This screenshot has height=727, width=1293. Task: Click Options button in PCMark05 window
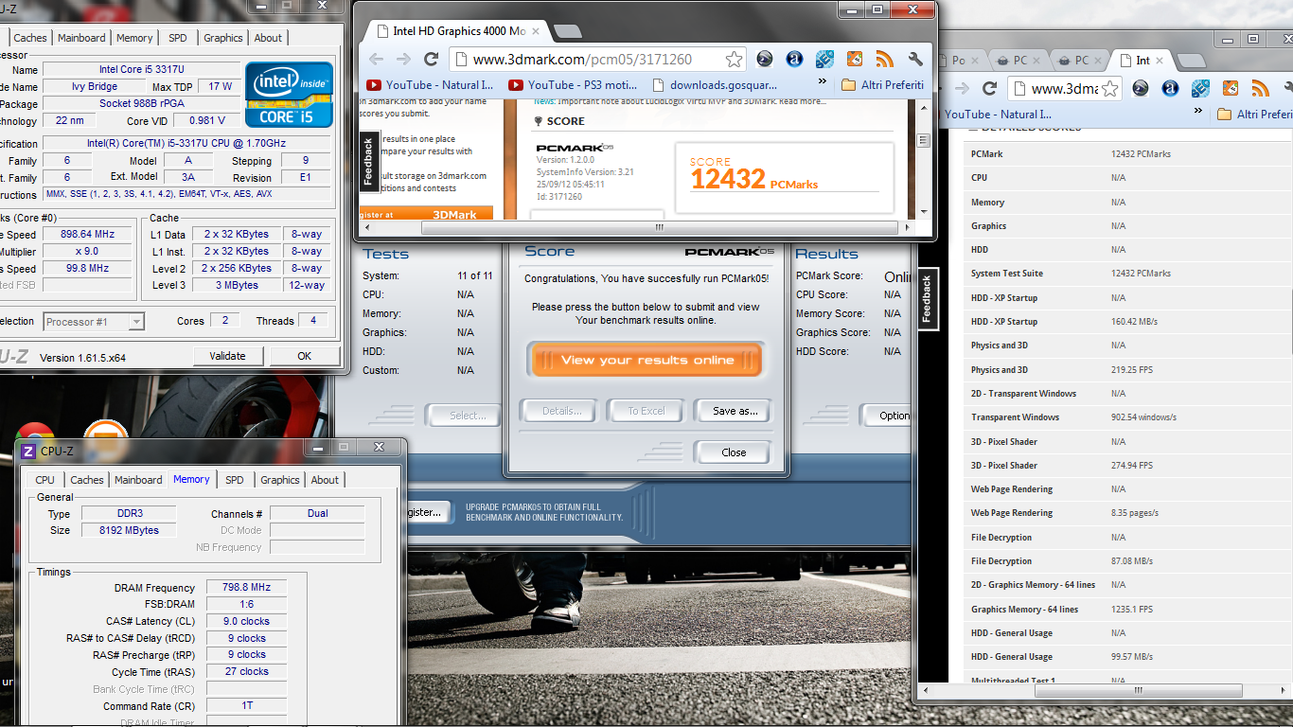click(x=889, y=415)
